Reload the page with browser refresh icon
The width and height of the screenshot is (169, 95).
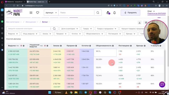coord(14,6)
